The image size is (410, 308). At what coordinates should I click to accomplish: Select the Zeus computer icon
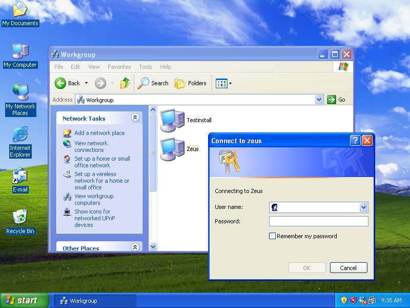pos(172,149)
